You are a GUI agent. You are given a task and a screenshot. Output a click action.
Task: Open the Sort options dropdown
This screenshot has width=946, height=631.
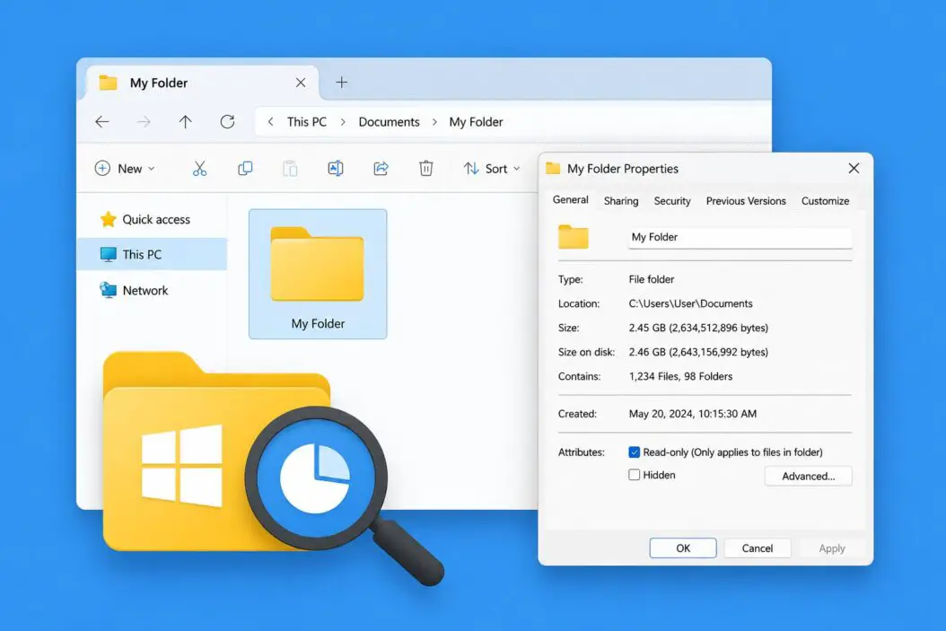492,169
